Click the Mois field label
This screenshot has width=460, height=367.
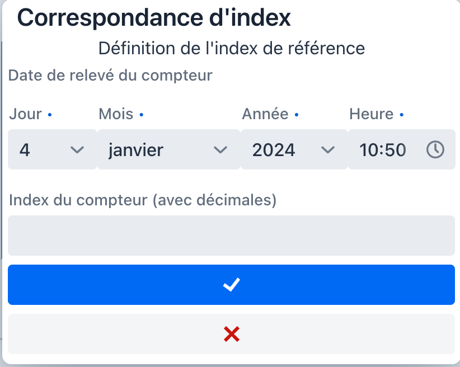point(116,114)
